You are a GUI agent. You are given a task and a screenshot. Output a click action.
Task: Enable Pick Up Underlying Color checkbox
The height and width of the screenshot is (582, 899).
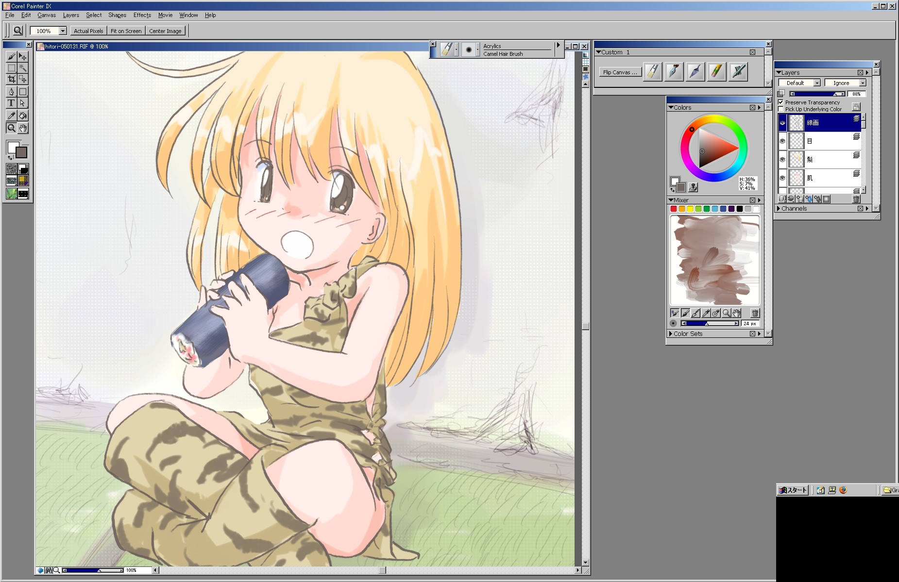780,109
